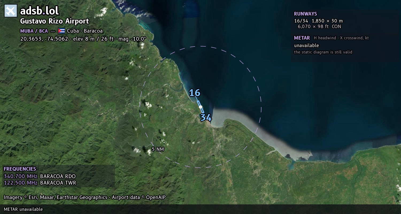Viewport: 401px width, 214px height.
Task: Select the airport reference point dot on the runway
Action: click(x=200, y=107)
